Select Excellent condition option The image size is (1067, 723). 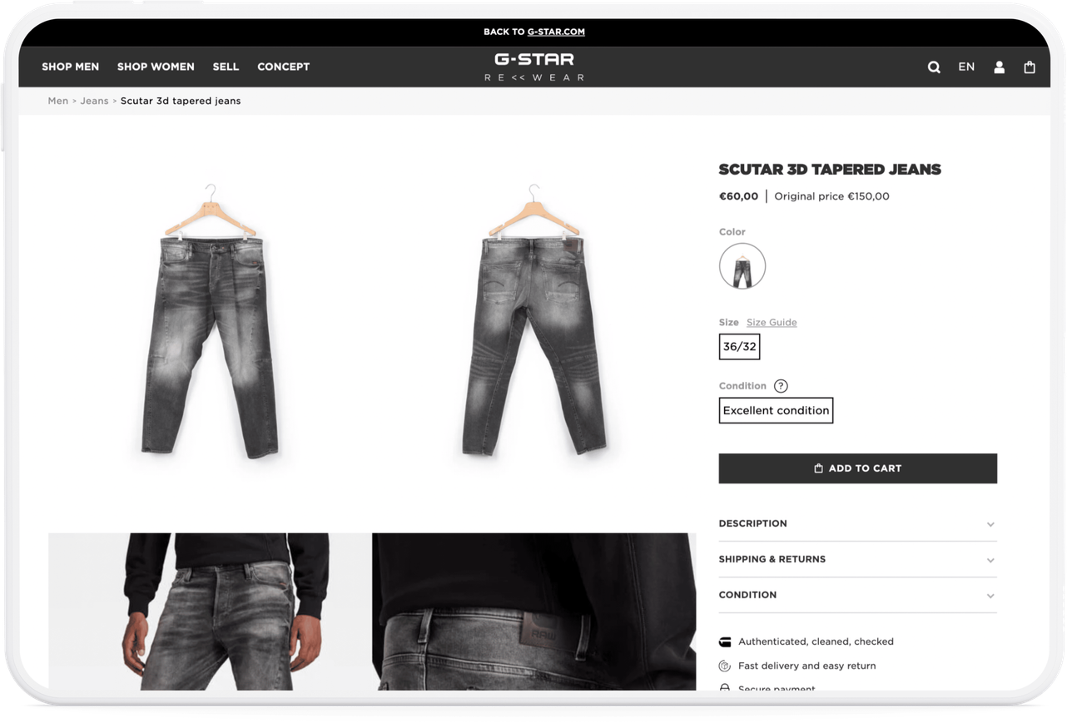[776, 410]
